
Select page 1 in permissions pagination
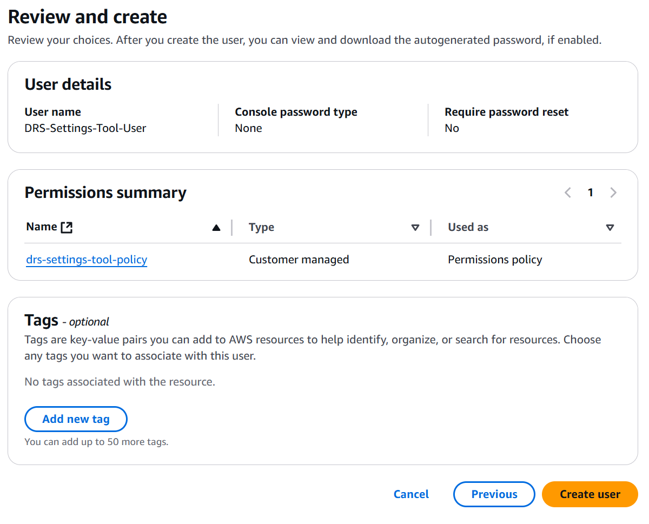[x=591, y=193]
